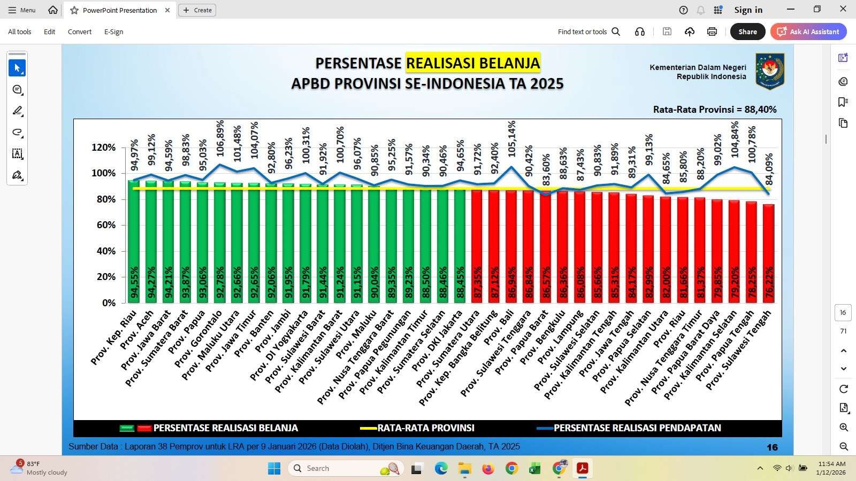856x481 pixels.
Task: Go to the previous page arrow
Action: pyautogui.click(x=844, y=351)
